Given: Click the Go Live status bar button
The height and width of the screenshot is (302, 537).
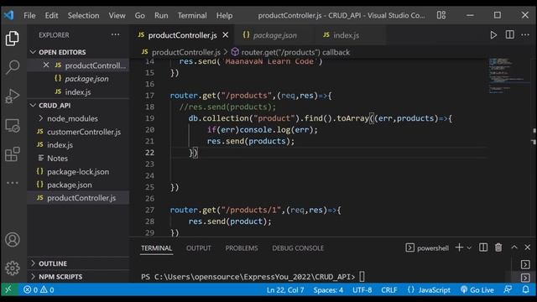Looking at the screenshot, I should pyautogui.click(x=477, y=289).
